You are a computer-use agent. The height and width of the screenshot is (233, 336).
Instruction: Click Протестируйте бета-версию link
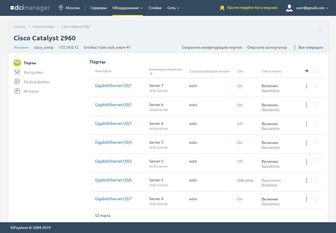(x=252, y=8)
